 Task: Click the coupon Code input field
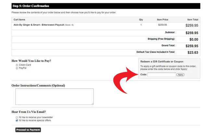pyautogui.click(x=162, y=75)
